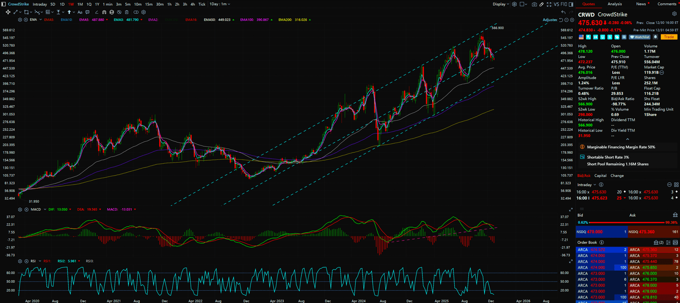Screen dimensions: 680x303
Task: Undo the last chart action
Action: tap(563, 12)
